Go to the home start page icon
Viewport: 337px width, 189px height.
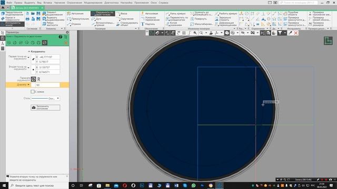pos(3,8)
